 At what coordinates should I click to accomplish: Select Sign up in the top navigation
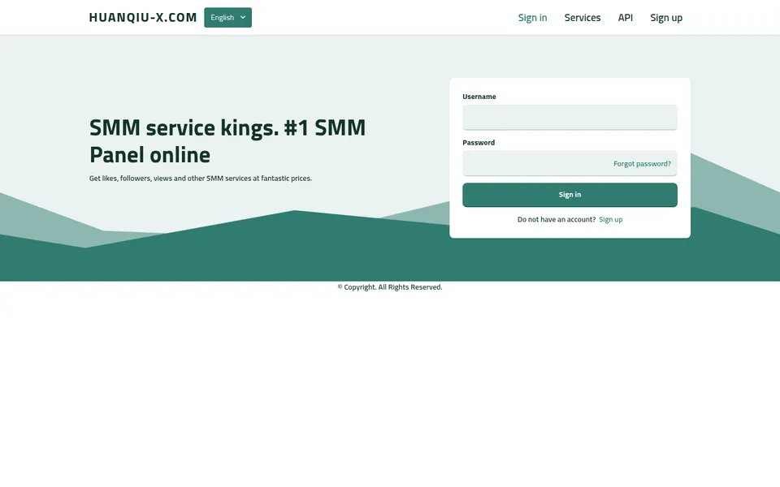point(666,17)
